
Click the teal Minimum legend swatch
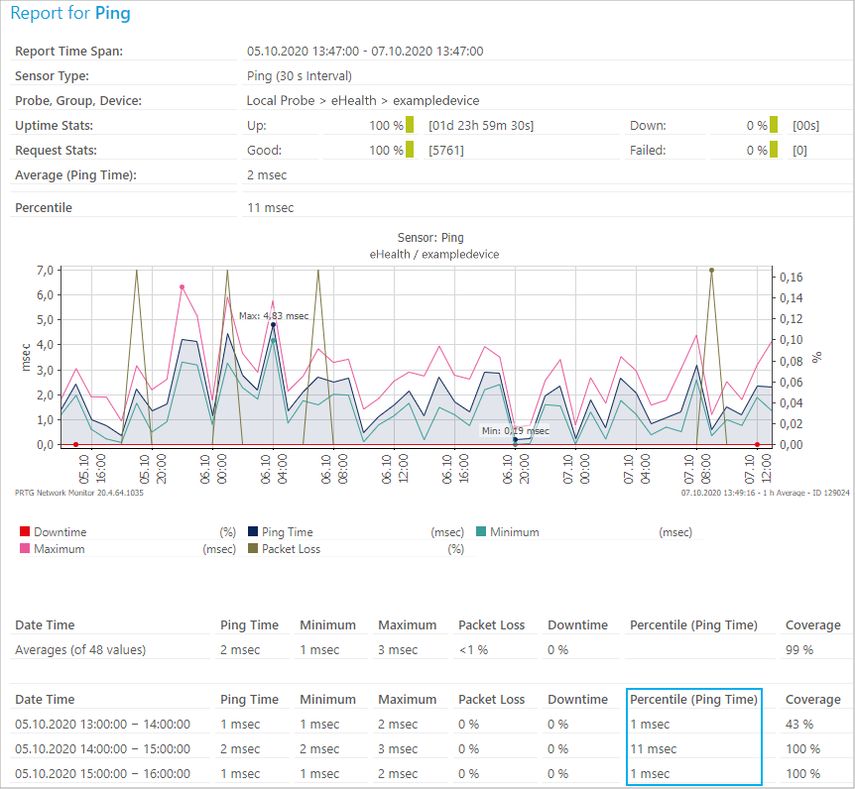pyautogui.click(x=481, y=532)
